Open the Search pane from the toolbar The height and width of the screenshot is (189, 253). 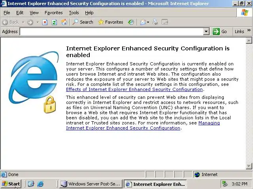click(x=83, y=22)
